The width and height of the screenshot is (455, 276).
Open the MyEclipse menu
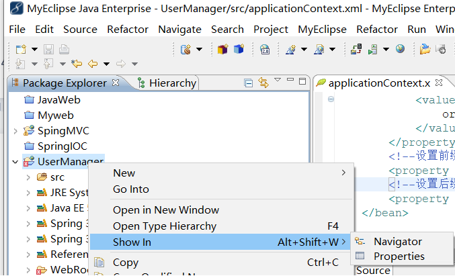323,30
